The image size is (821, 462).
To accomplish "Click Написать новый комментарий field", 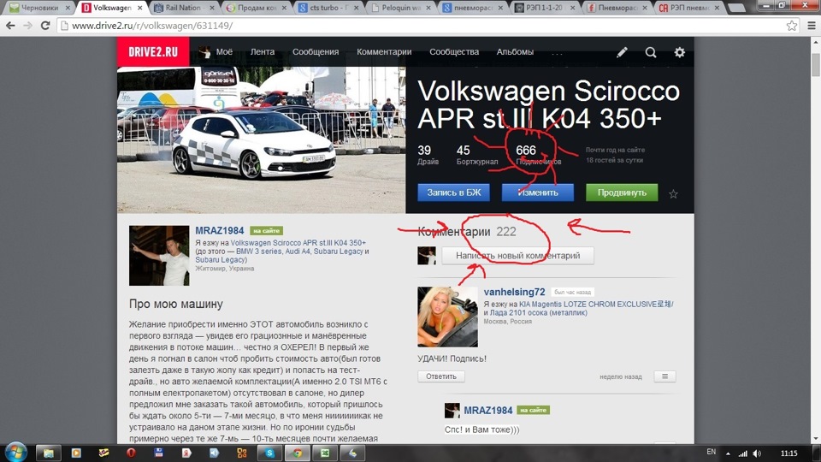I will tap(518, 256).
